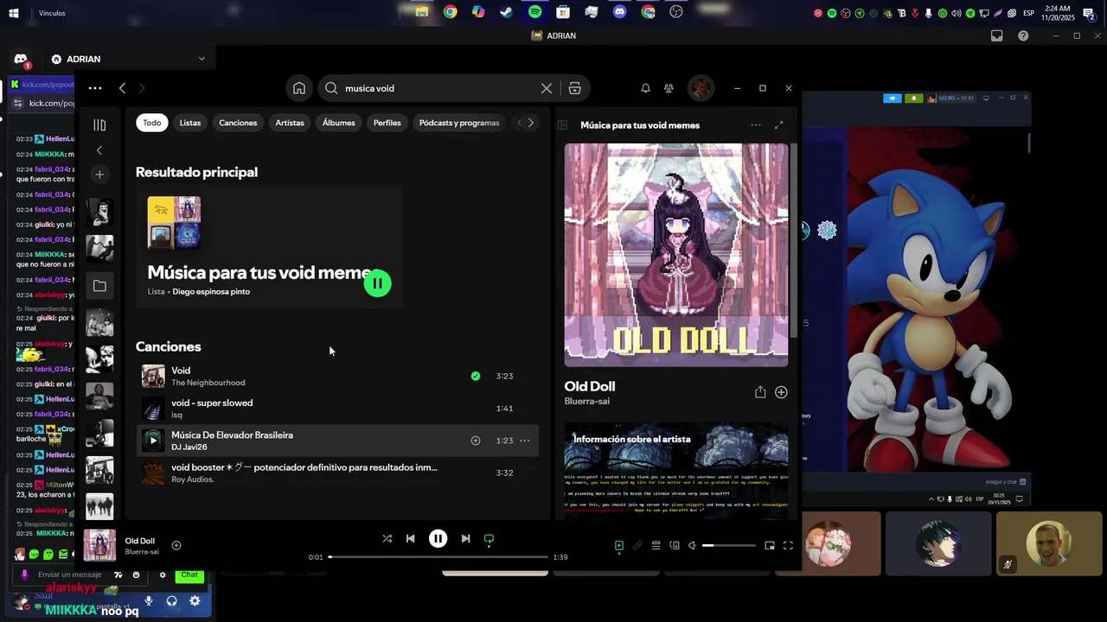
Task: Toggle Discord mute microphone
Action: [149, 601]
